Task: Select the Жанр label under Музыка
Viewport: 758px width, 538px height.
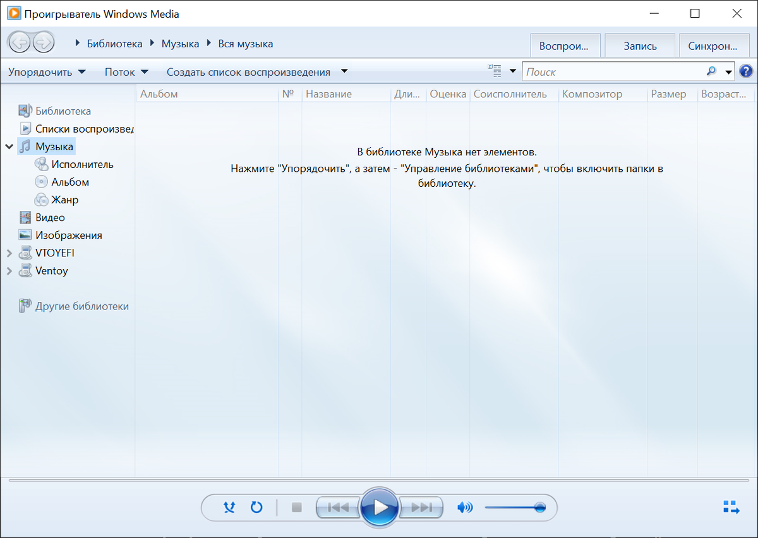Action: (x=65, y=200)
